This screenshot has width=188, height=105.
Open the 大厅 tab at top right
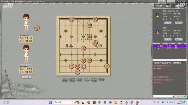tap(159, 6)
